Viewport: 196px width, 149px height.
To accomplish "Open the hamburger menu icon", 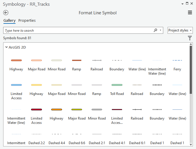I will click(190, 13).
